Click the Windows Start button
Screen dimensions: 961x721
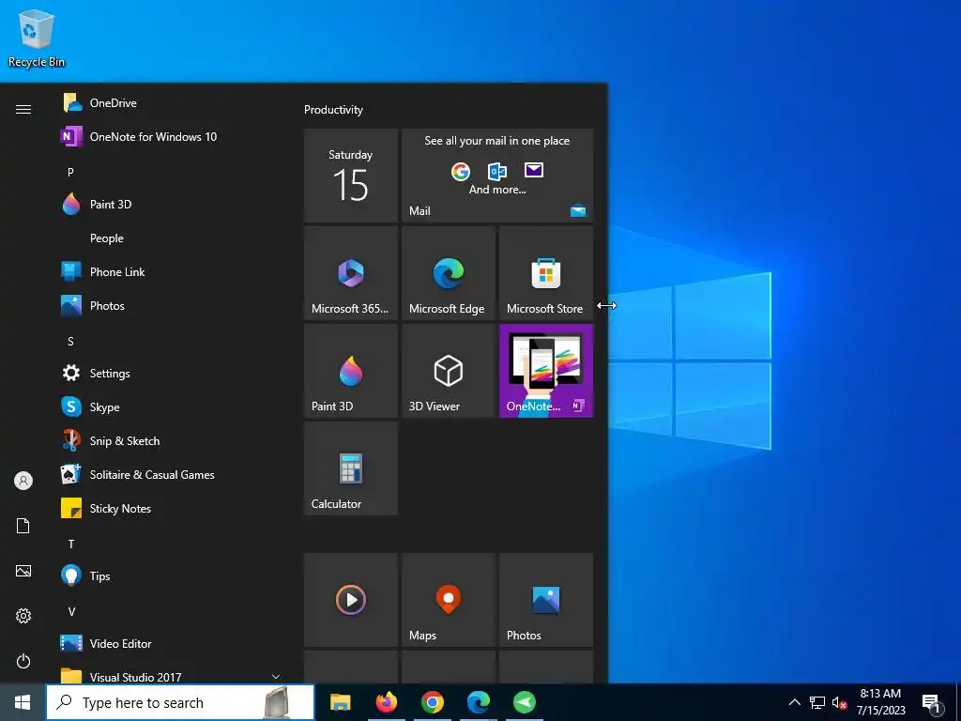(x=23, y=702)
